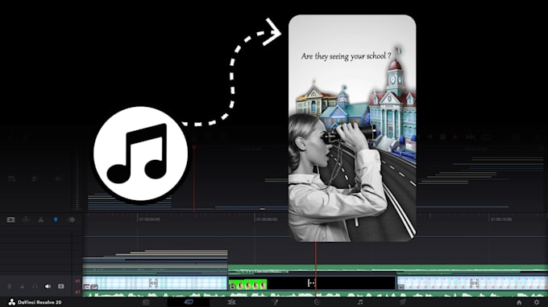548x307 pixels.
Task: Click the third timeline toolbar icon
Action: tap(41, 220)
